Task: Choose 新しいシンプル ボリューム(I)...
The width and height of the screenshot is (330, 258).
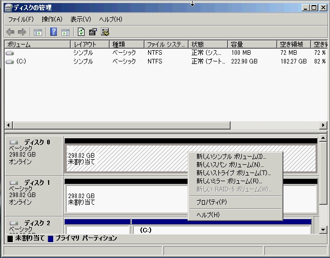Action: [x=235, y=157]
